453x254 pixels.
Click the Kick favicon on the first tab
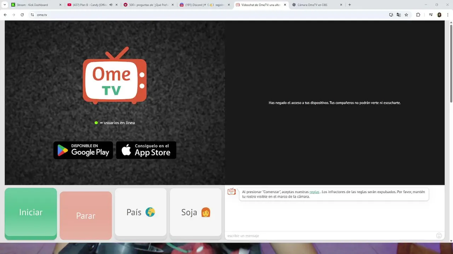(13, 5)
